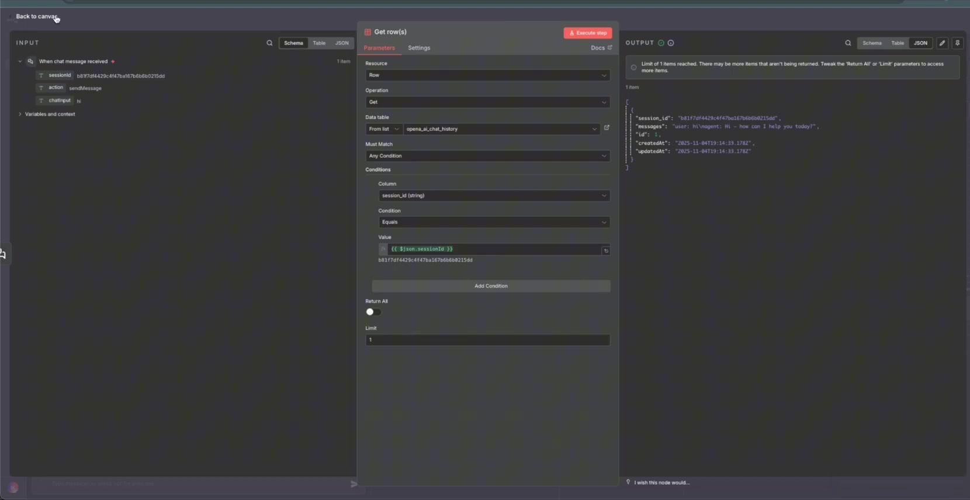Open the Must Match dropdown
This screenshot has height=500, width=970.
pyautogui.click(x=488, y=156)
